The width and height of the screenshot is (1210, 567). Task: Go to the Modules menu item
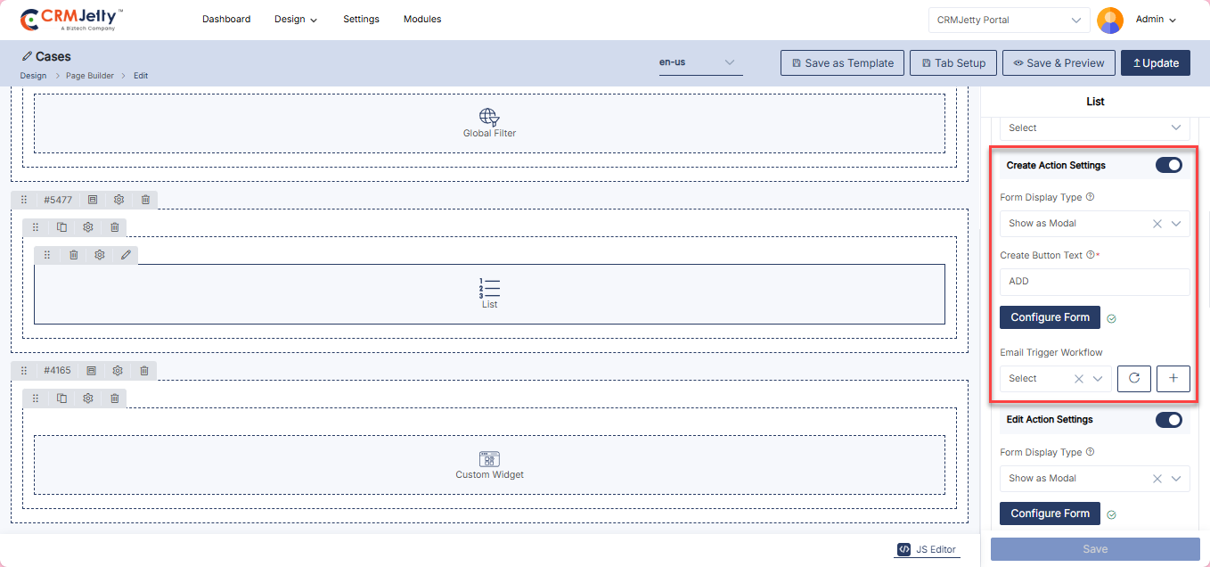click(x=422, y=20)
